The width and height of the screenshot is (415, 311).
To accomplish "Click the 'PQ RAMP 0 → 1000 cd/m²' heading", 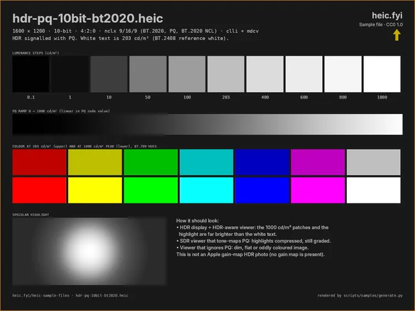I will coord(61,111).
